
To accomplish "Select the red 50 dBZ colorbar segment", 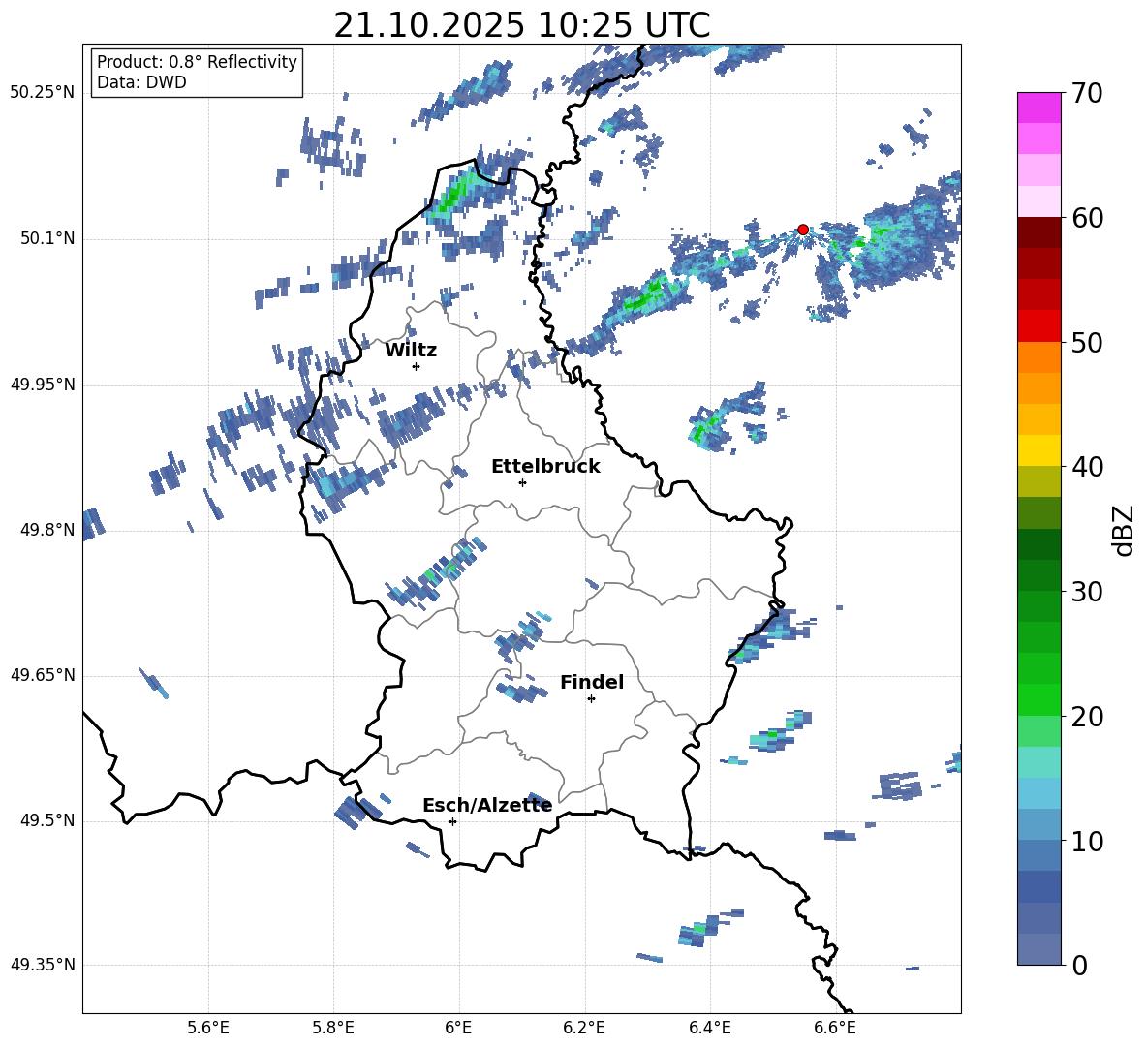I will coord(1038,325).
